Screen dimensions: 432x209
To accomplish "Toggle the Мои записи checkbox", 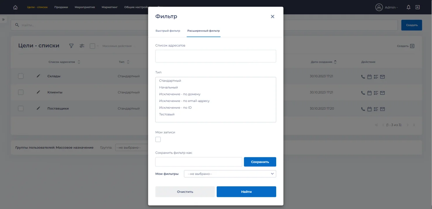I will (x=158, y=140).
